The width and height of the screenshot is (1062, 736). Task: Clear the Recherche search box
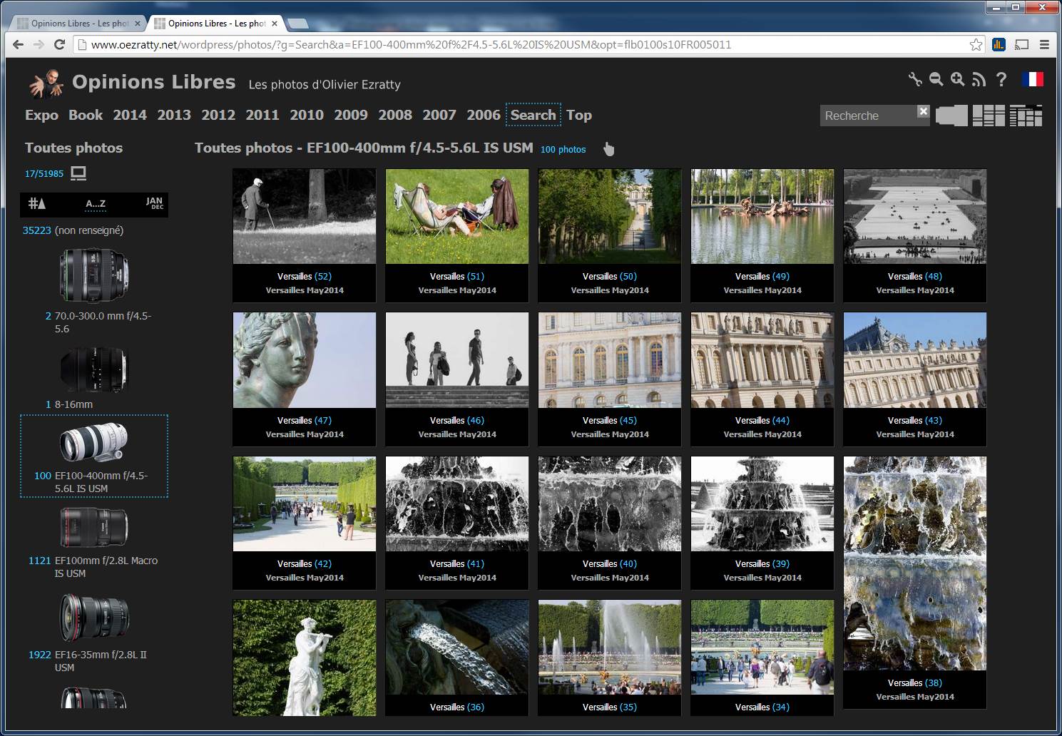pos(923,111)
